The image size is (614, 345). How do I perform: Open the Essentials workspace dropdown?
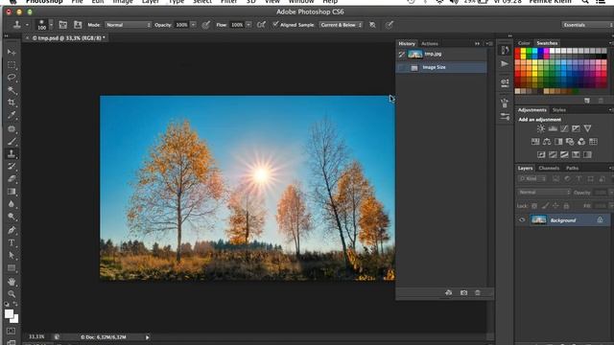click(587, 25)
